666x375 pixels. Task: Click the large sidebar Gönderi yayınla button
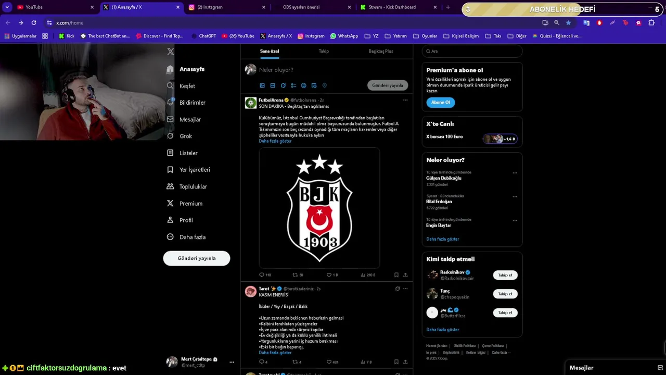pos(197,258)
